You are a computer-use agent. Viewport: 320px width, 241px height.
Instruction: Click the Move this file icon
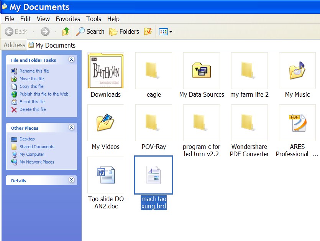(x=14, y=79)
